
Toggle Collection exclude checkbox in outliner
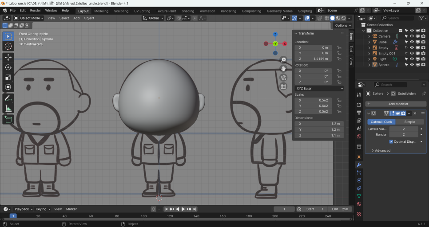click(x=401, y=31)
